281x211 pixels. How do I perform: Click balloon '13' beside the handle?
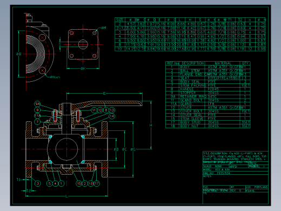[112, 110]
